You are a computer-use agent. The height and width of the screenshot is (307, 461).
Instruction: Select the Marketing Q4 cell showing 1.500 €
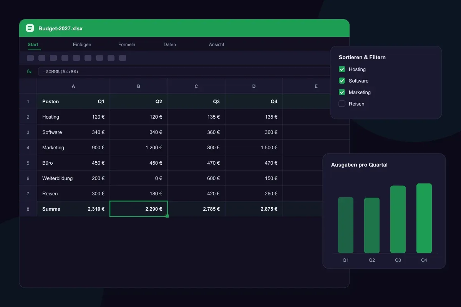254,147
